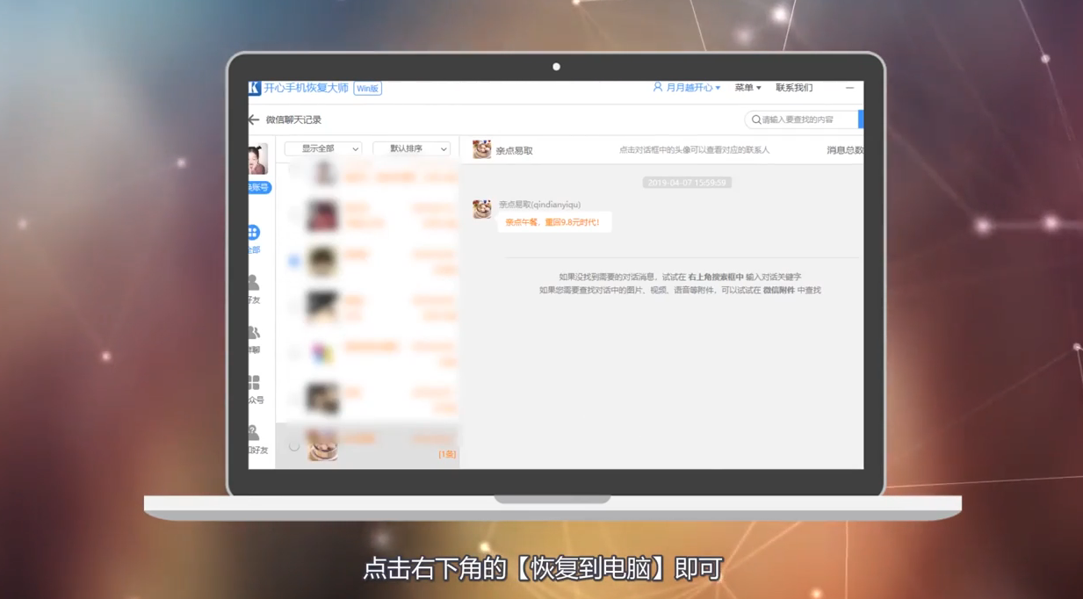Click the magnifier icon in the search box

[x=756, y=119]
